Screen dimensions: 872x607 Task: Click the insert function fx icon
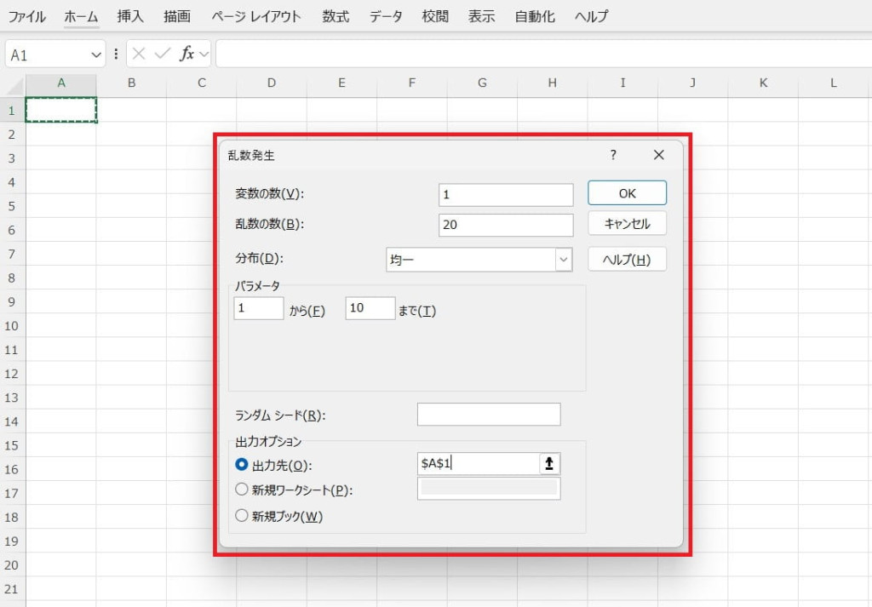click(186, 54)
